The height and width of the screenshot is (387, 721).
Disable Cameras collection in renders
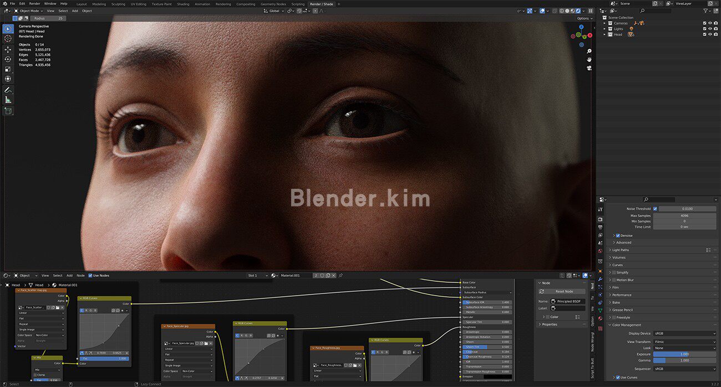click(717, 23)
